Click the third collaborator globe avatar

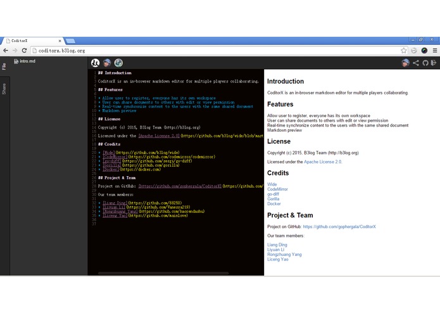118,63
